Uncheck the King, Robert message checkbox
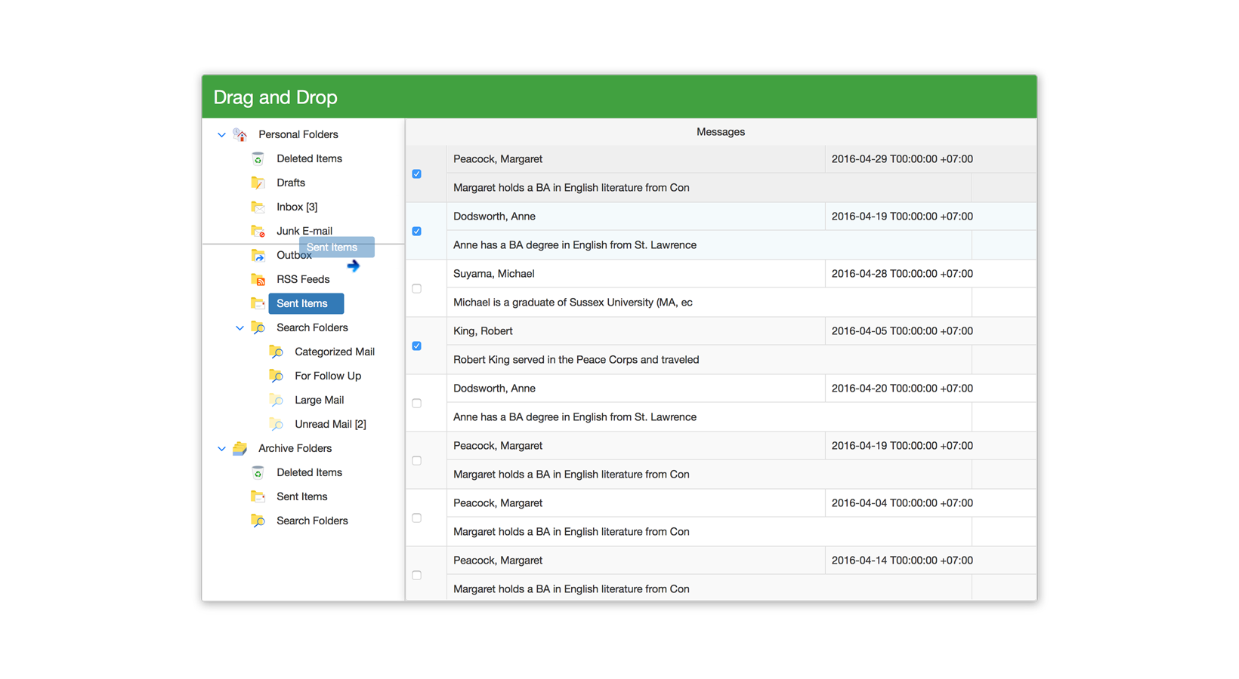The height and width of the screenshot is (679, 1239). pyautogui.click(x=416, y=346)
